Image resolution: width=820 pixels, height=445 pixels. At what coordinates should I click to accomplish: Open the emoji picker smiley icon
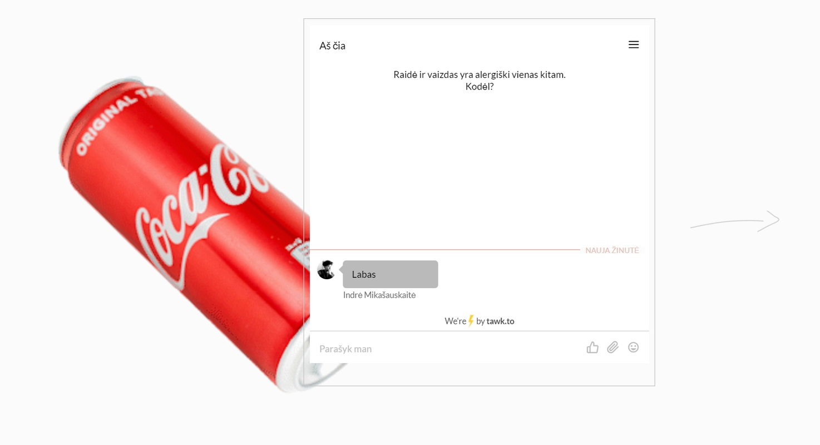tap(633, 347)
